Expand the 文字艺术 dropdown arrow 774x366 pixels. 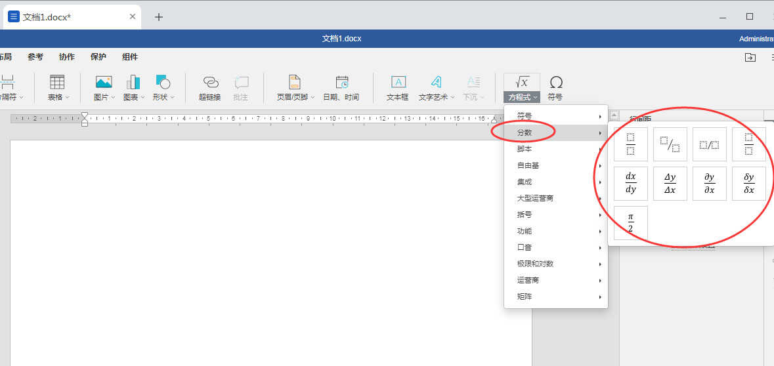point(453,98)
